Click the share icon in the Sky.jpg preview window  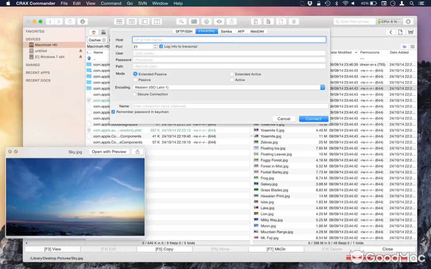tap(137, 152)
